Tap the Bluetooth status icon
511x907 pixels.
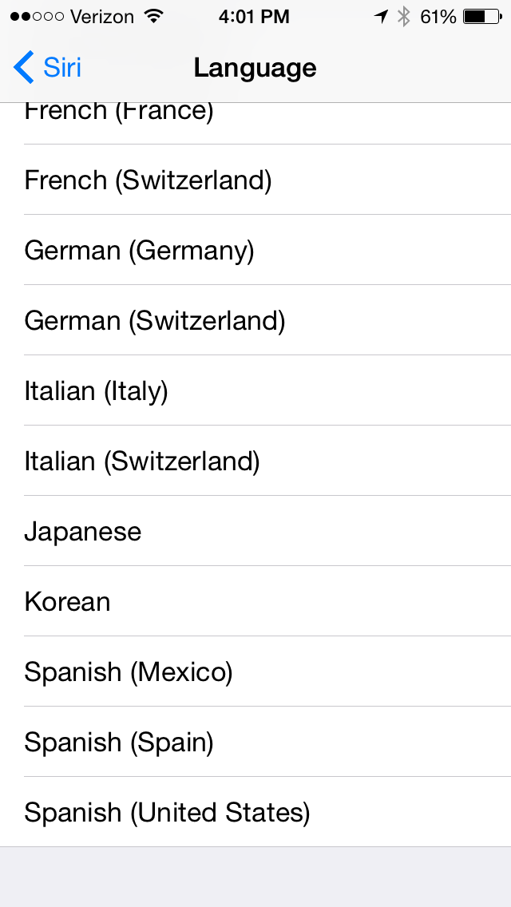(x=404, y=16)
